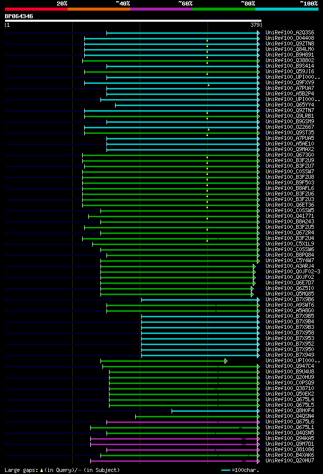Open hit UniRef100_Q38802
The height and width of the screenshot is (474, 323).
click(x=290, y=61)
